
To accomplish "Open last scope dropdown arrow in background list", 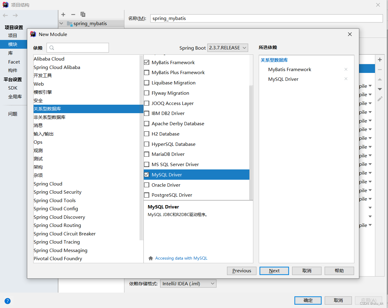I will (370, 225).
